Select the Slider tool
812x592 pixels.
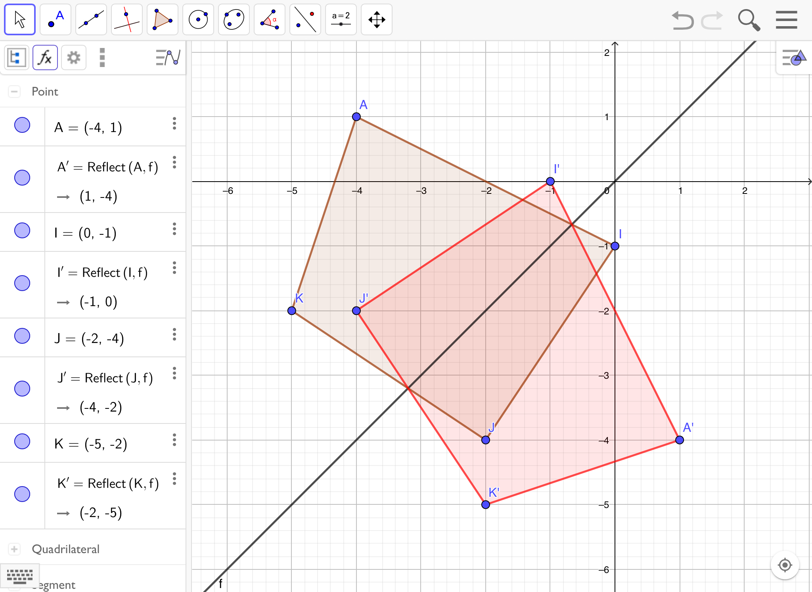click(x=341, y=19)
